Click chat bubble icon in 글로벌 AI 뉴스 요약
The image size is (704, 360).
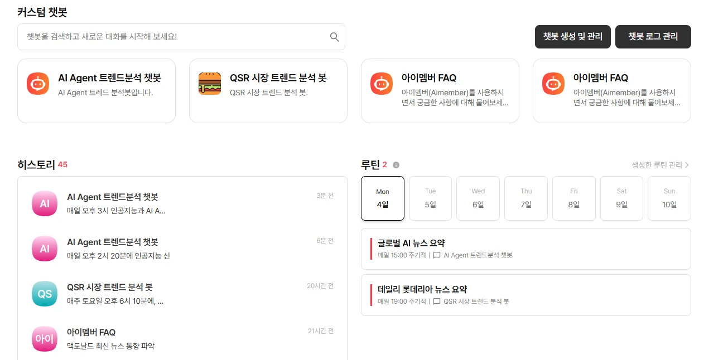click(437, 255)
